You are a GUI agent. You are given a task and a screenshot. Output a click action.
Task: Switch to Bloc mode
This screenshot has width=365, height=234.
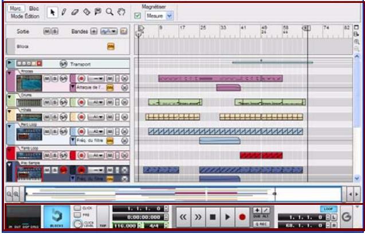pyautogui.click(x=34, y=9)
